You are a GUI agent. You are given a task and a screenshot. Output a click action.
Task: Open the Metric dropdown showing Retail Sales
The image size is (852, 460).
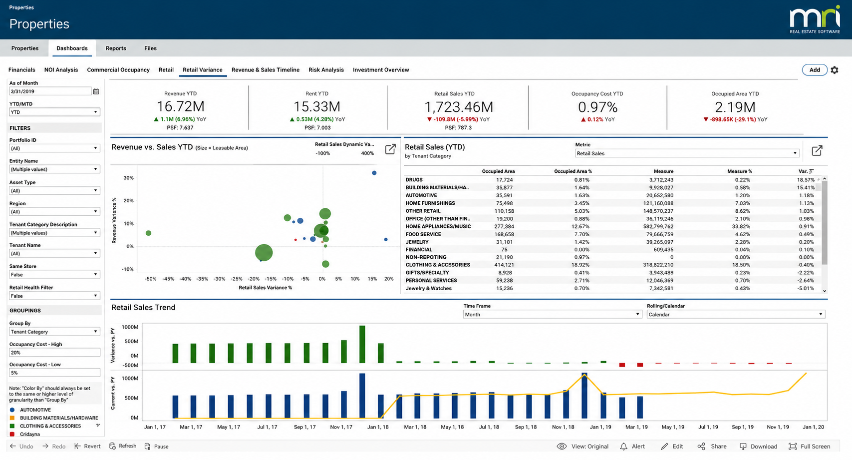[x=687, y=153]
